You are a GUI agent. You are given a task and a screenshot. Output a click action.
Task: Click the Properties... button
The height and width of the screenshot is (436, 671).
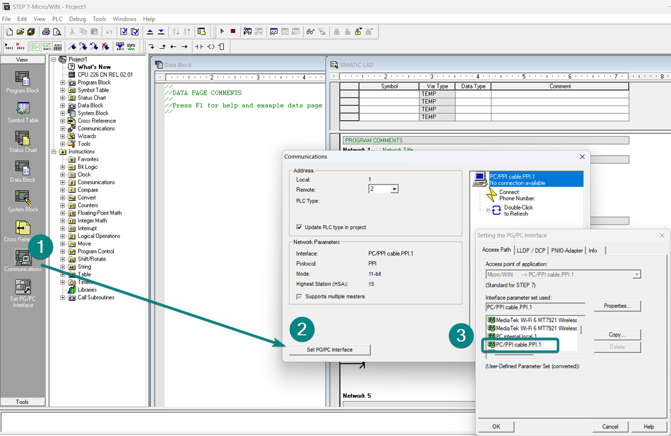coord(617,306)
